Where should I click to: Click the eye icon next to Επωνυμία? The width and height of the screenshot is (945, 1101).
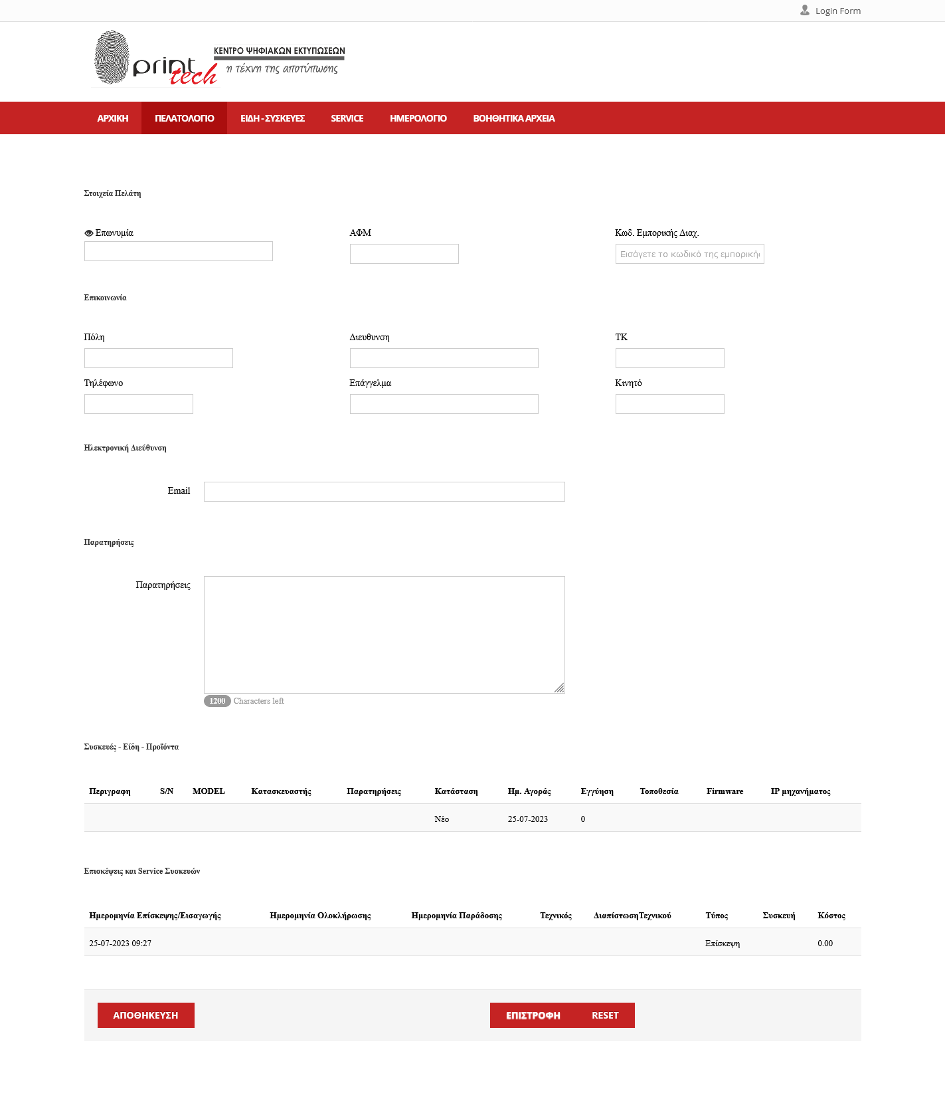point(88,233)
